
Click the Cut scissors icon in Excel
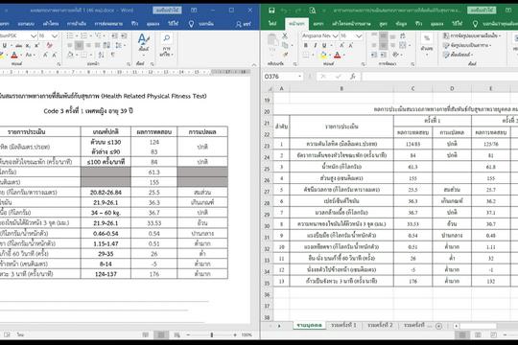(x=285, y=36)
